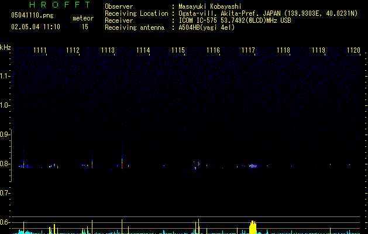Click the long meteor echo near 1117
Viewport: 368px width, 234px height.
pos(253,166)
